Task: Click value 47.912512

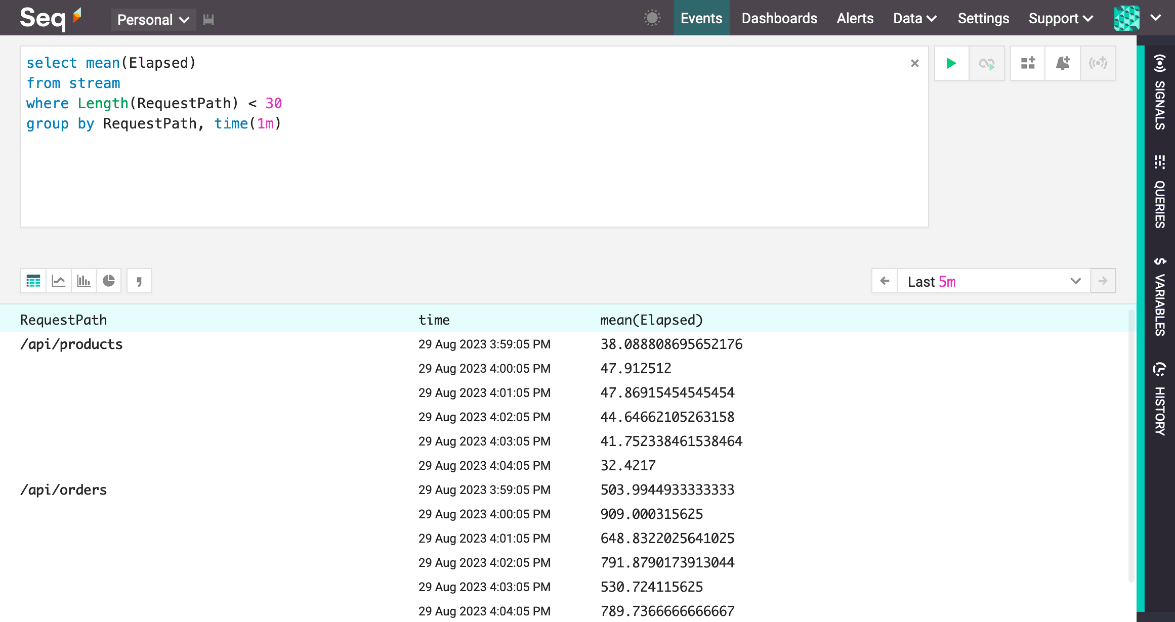Action: pyautogui.click(x=636, y=369)
